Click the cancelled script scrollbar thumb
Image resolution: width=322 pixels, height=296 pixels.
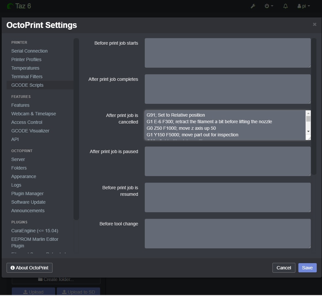[308, 119]
